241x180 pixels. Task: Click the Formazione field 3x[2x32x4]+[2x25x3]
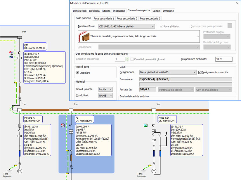click(x=185, y=79)
